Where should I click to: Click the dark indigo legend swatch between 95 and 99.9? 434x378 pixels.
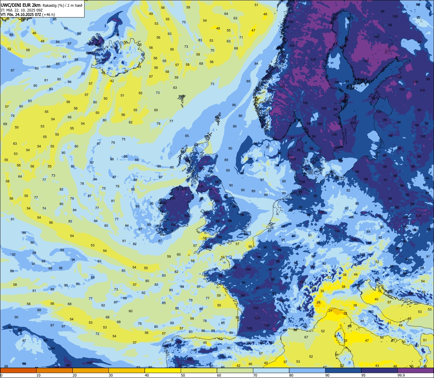(379, 370)
